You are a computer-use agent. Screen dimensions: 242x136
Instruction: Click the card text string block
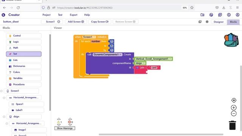coord(154,68)
